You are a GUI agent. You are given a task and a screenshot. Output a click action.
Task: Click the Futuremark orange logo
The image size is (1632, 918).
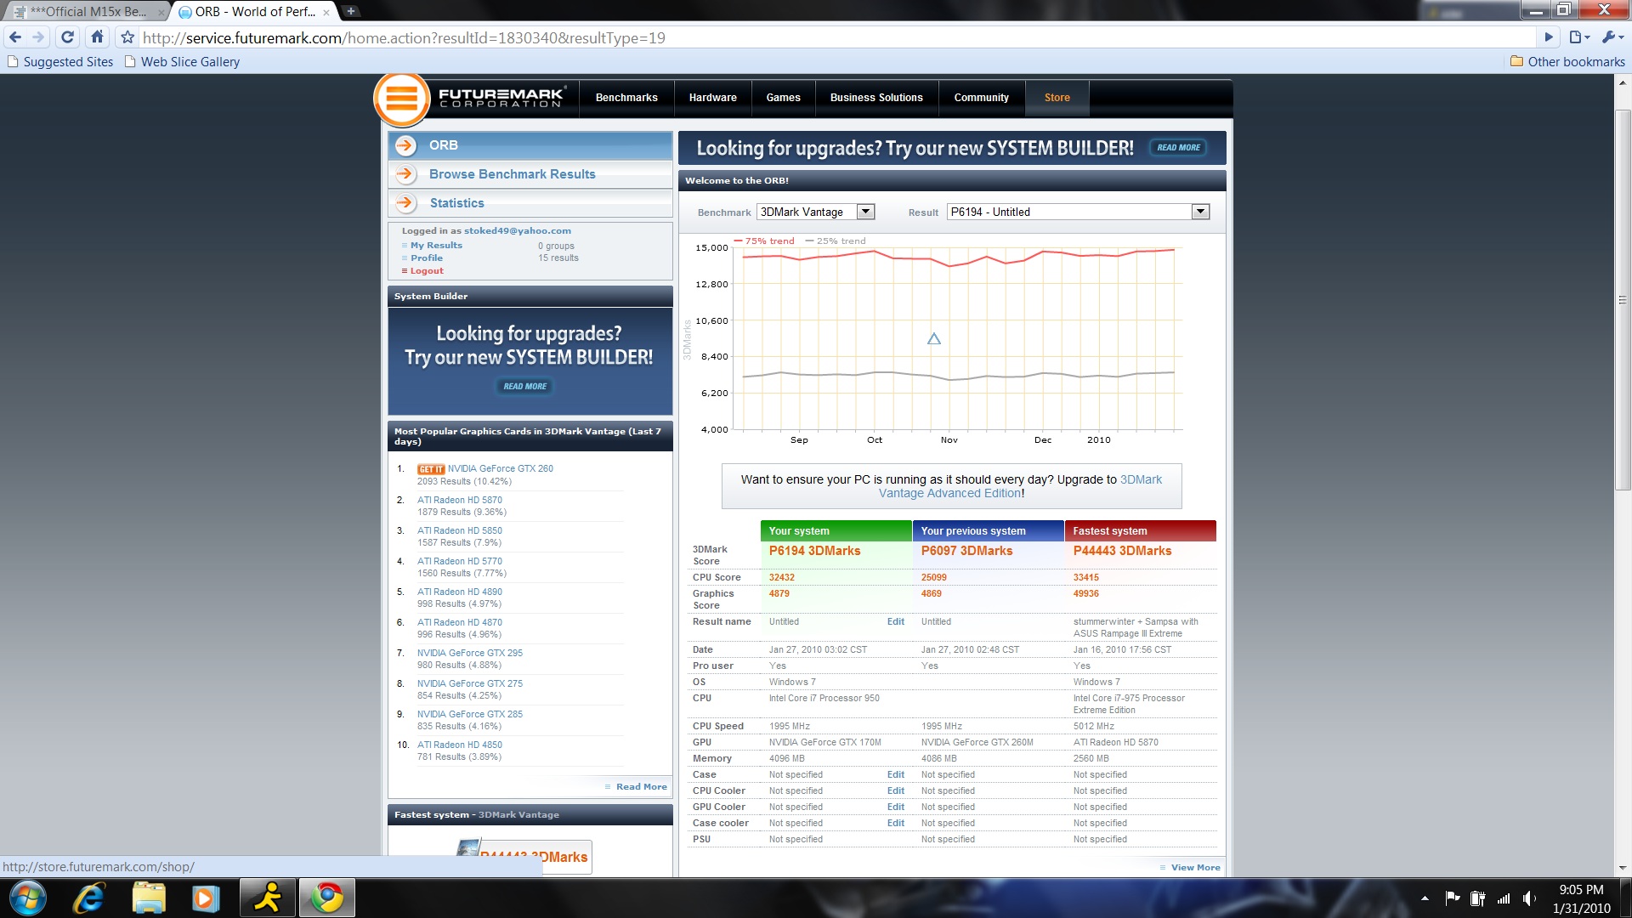point(402,99)
